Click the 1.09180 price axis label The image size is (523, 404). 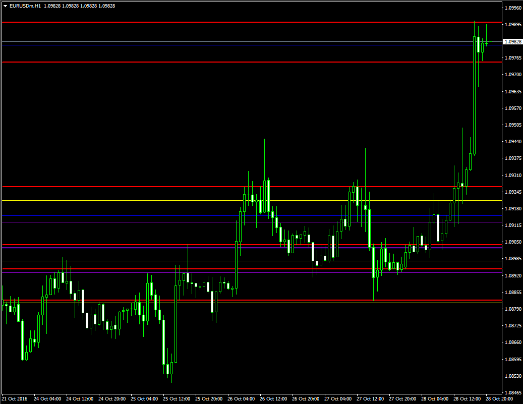click(x=513, y=209)
